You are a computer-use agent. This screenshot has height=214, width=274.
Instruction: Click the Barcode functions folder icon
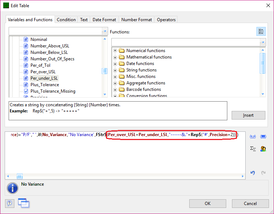[x=122, y=89]
